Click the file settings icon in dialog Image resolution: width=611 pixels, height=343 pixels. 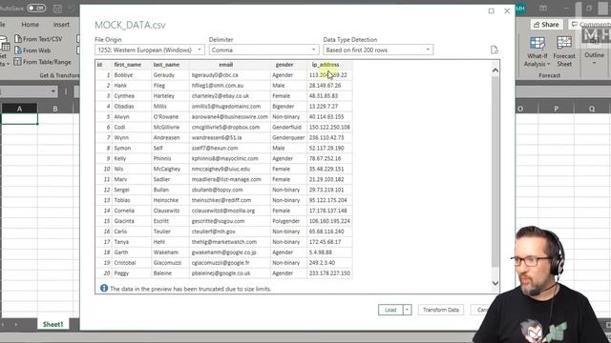[x=495, y=50]
